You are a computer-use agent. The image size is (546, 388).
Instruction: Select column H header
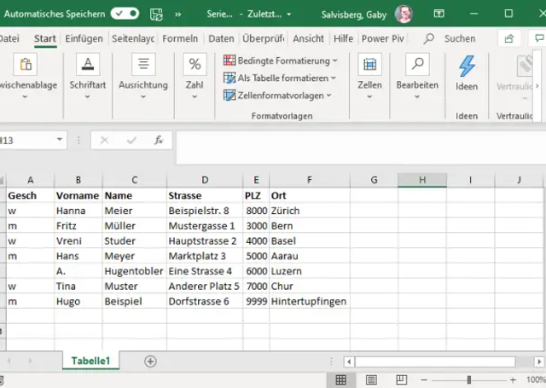(422, 180)
